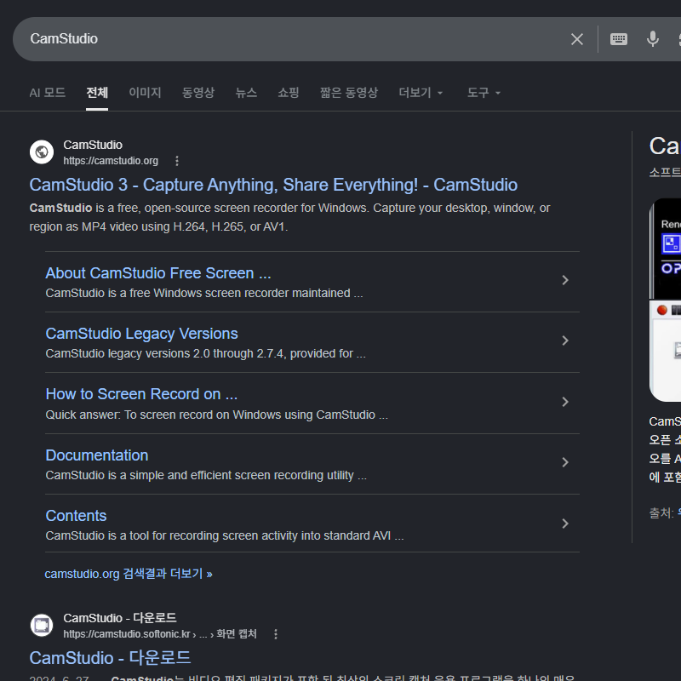This screenshot has width=681, height=681.
Task: Click the https://camstudio.org URL text
Action: point(111,161)
